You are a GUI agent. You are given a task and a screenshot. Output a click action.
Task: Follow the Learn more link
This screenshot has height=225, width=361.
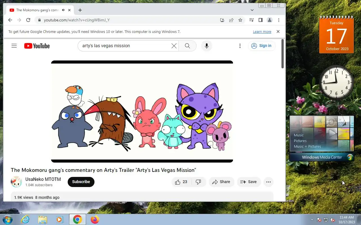(262, 32)
